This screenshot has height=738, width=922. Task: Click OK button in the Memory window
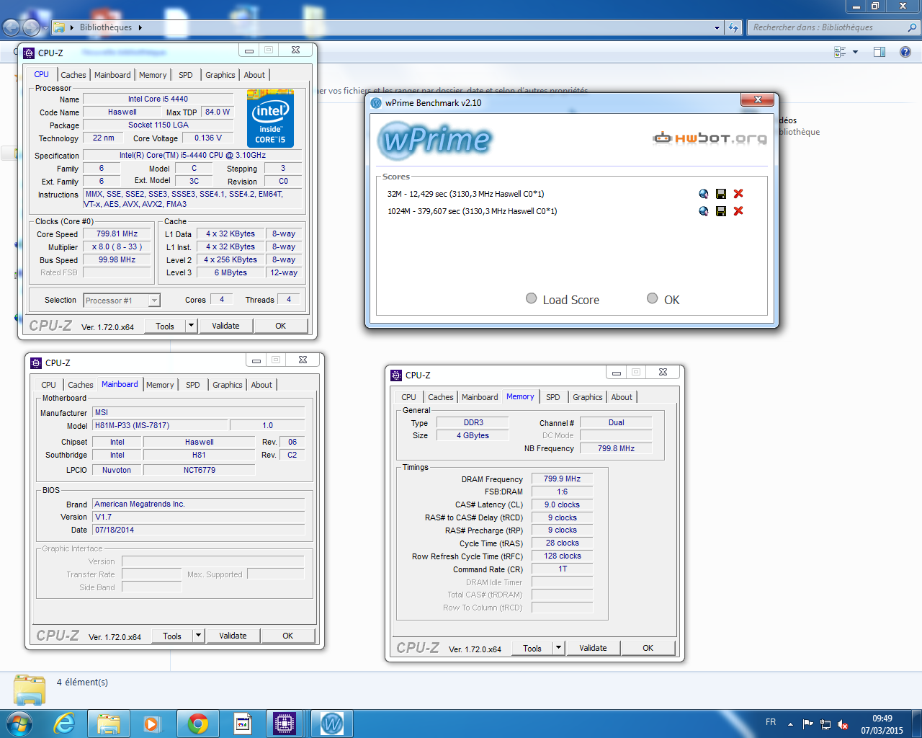click(648, 648)
